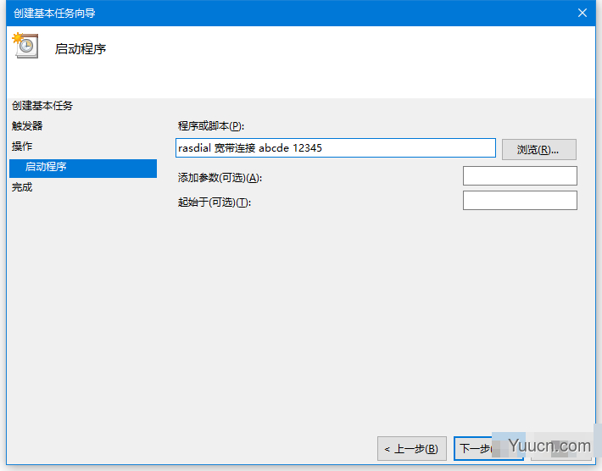This screenshot has width=602, height=471.
Task: Focus the 添加参数(可选) input field
Action: click(x=520, y=175)
